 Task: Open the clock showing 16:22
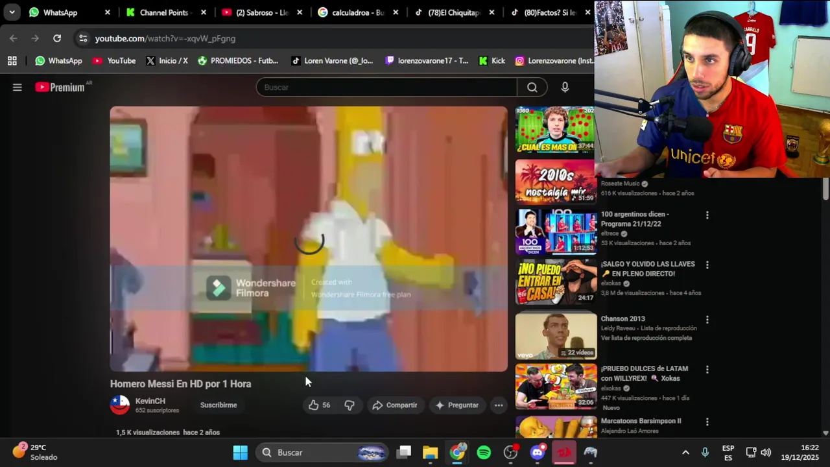[800, 452]
